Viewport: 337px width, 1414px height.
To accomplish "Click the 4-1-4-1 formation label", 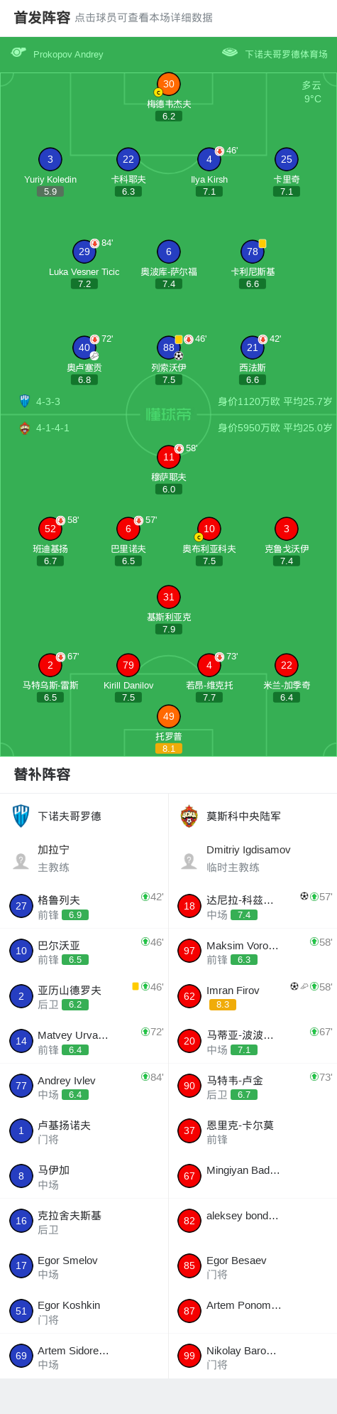I will point(53,428).
